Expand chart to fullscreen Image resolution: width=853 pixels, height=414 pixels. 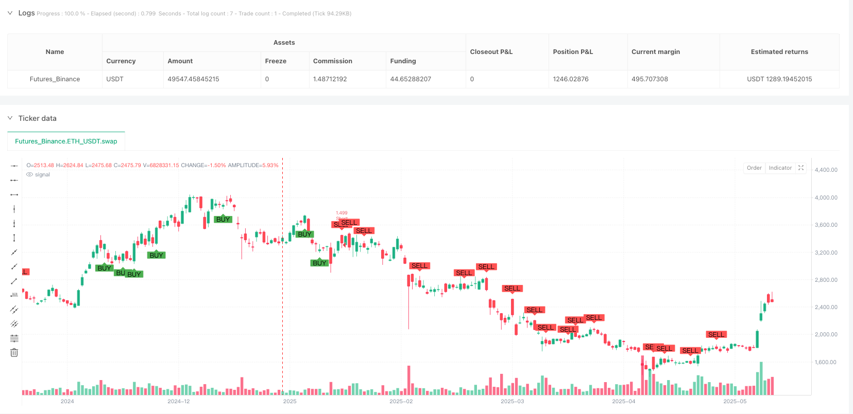click(x=801, y=168)
